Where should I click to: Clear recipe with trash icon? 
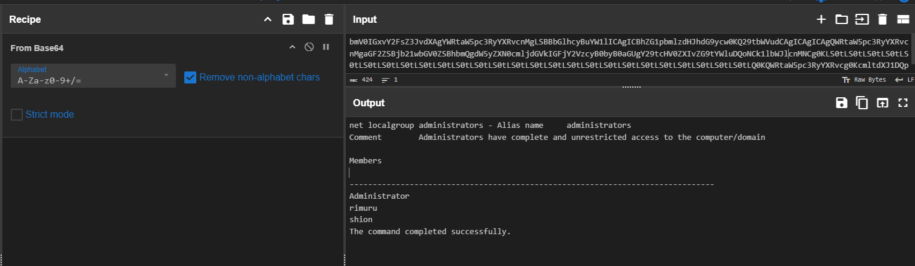[328, 19]
